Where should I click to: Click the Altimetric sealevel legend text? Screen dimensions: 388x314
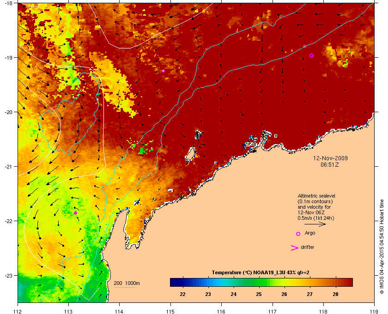316,196
